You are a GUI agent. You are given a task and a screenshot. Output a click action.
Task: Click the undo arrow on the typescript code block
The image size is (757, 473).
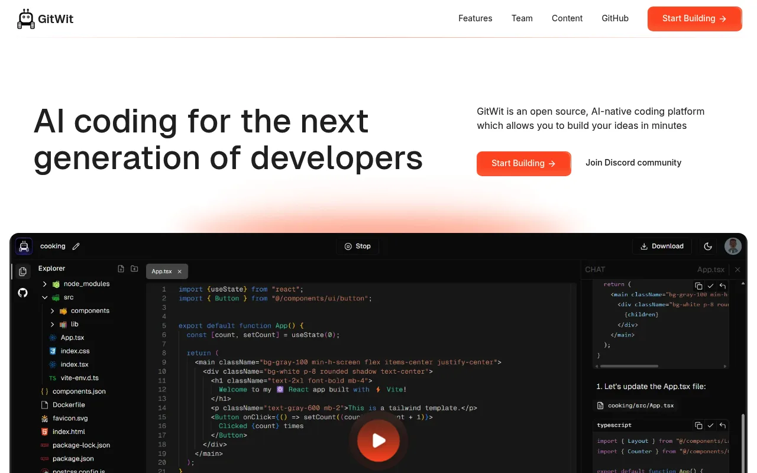[722, 425]
